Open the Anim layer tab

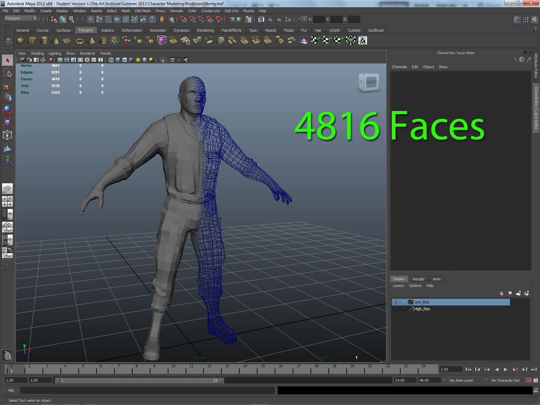[437, 279]
